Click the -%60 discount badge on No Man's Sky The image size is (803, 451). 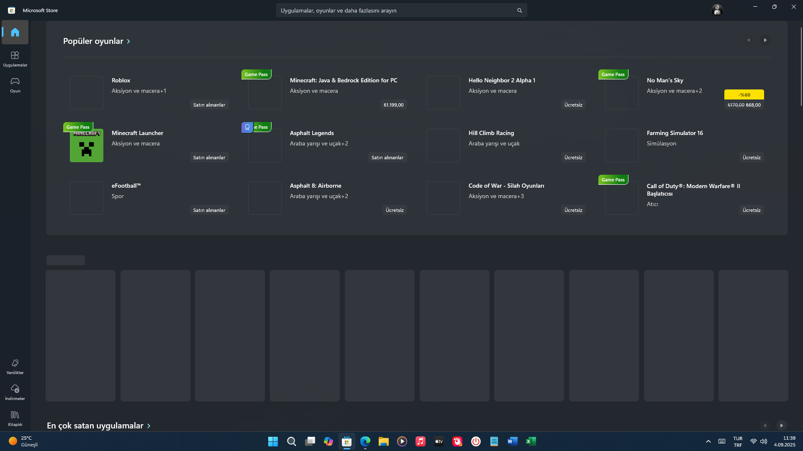pyautogui.click(x=744, y=95)
